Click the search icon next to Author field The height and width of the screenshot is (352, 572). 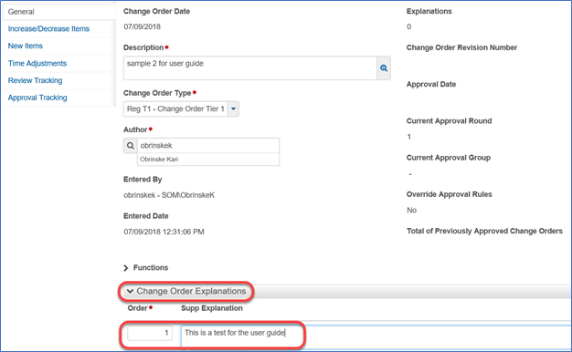point(131,146)
